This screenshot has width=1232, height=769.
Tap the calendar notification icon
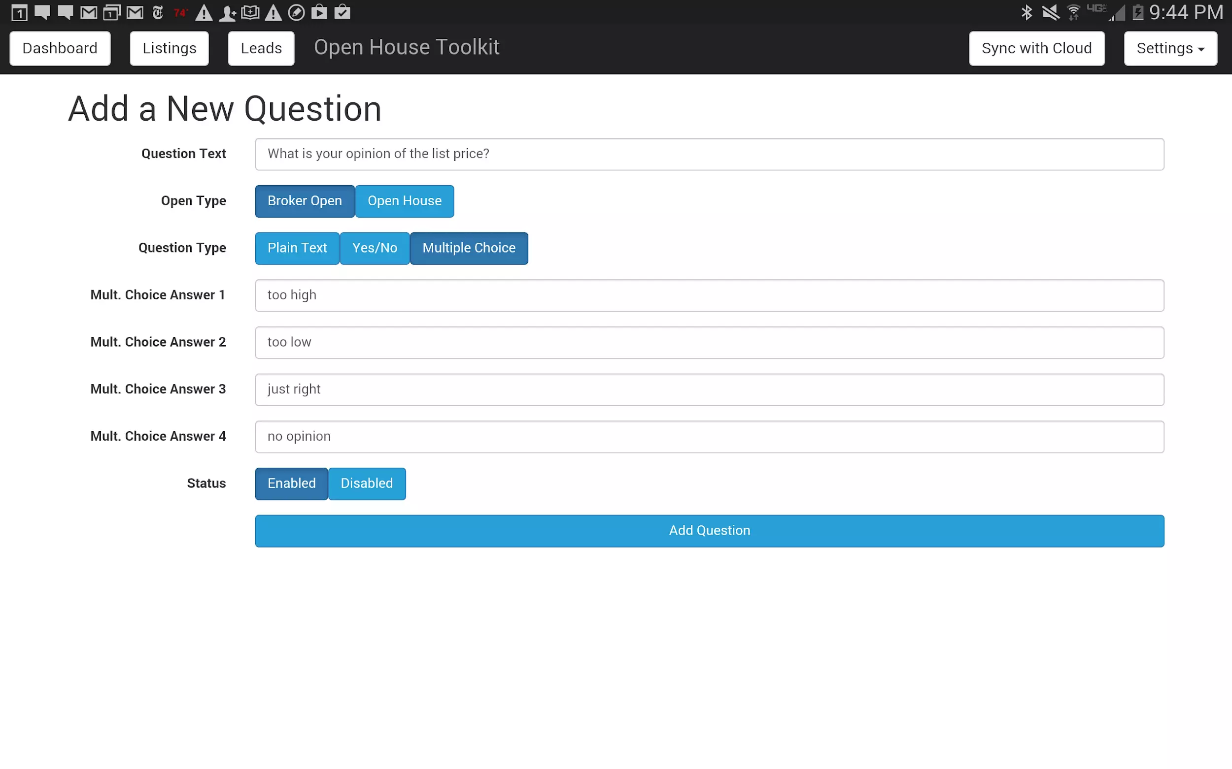coord(19,12)
